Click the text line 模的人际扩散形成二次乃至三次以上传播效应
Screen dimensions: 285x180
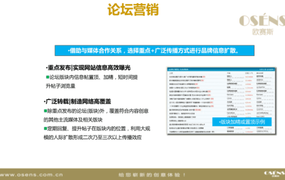(92, 137)
